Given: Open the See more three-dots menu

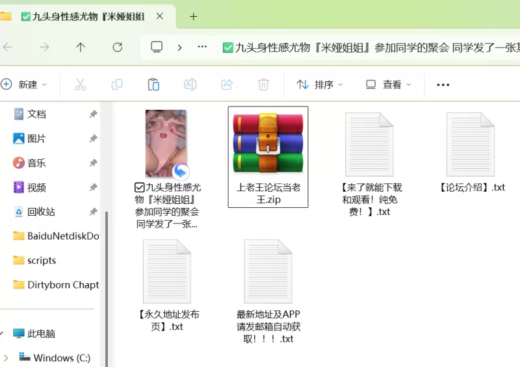Looking at the screenshot, I should pos(443,84).
